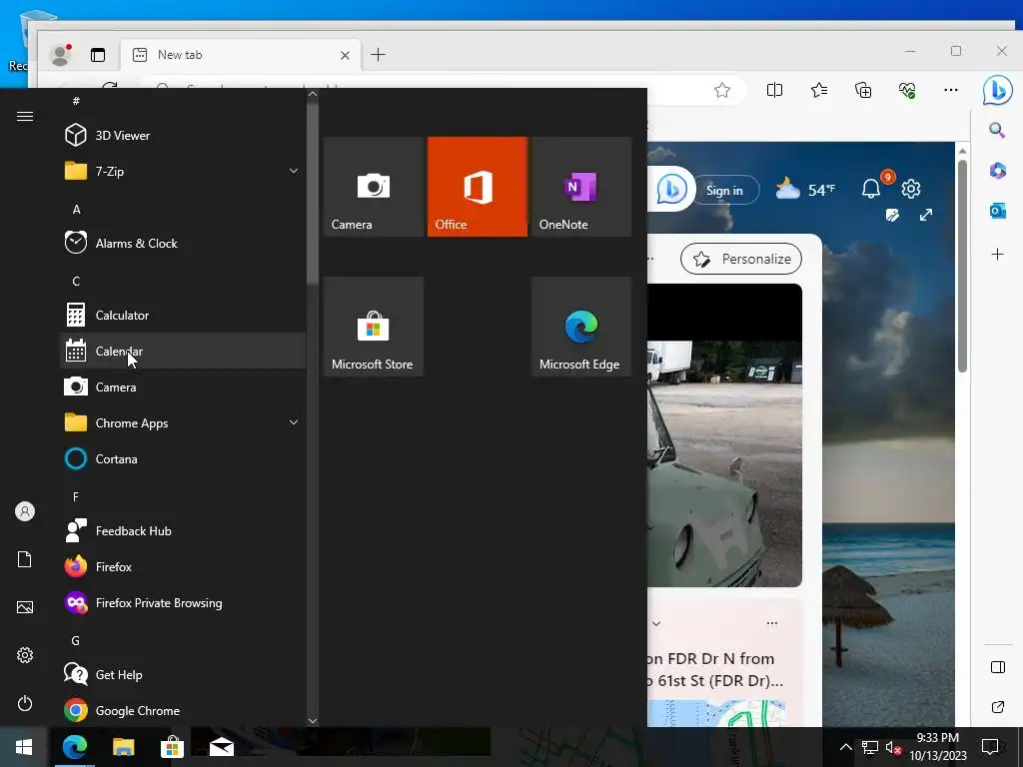The width and height of the screenshot is (1023, 767).
Task: Open the Microsoft Store tile
Action: [x=374, y=327]
